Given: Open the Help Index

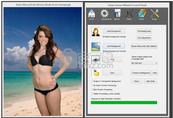Looking at the screenshot, I should pos(151,81).
